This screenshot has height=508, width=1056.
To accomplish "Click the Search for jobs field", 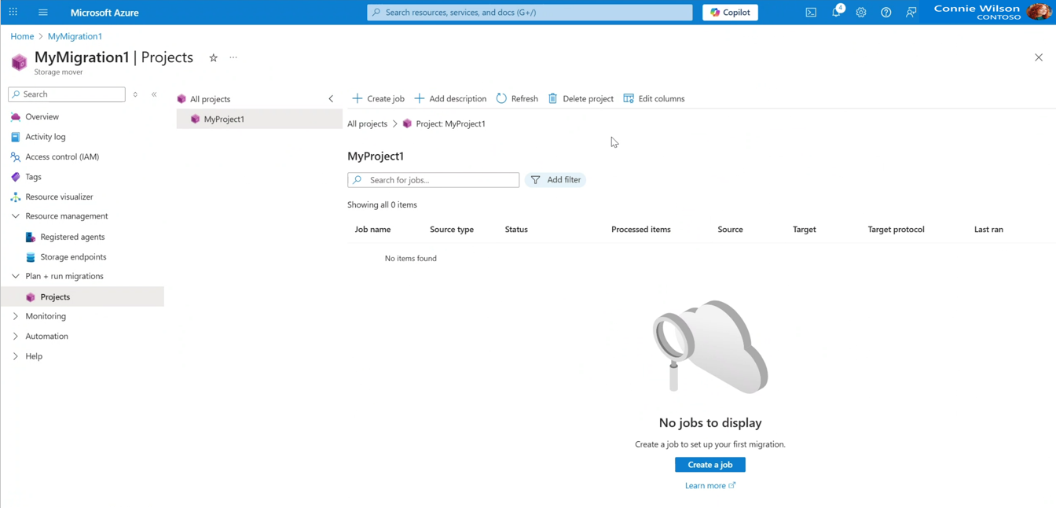I will (x=433, y=180).
